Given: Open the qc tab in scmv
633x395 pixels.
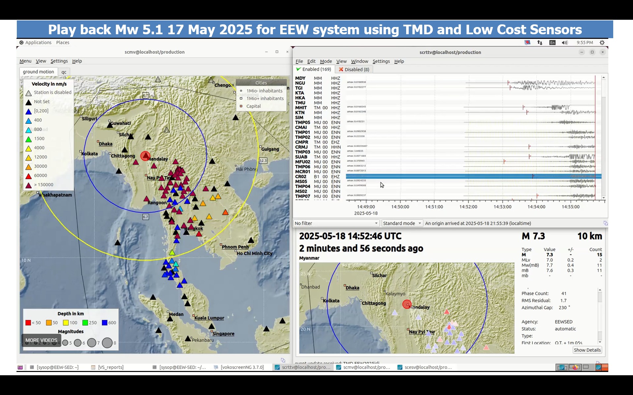Looking at the screenshot, I should point(64,72).
